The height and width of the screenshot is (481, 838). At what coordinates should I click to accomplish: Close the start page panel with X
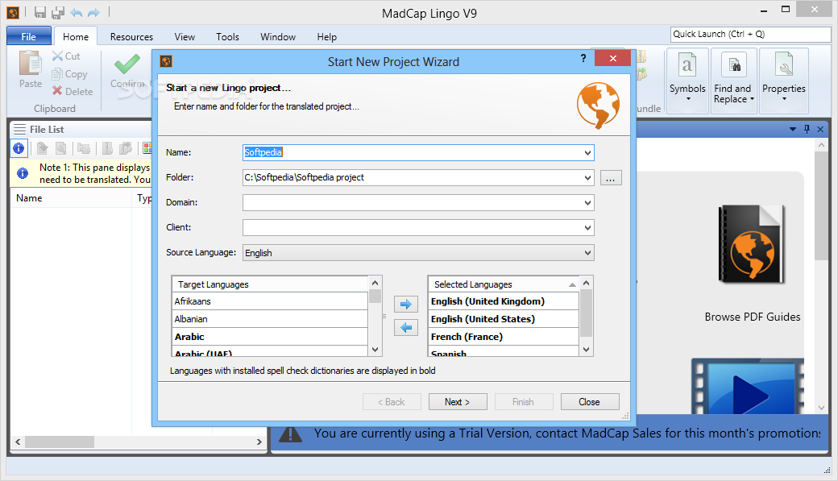coord(820,130)
